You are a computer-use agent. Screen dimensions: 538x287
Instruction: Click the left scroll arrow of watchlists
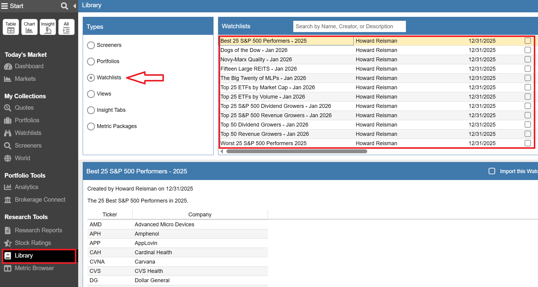pos(222,151)
